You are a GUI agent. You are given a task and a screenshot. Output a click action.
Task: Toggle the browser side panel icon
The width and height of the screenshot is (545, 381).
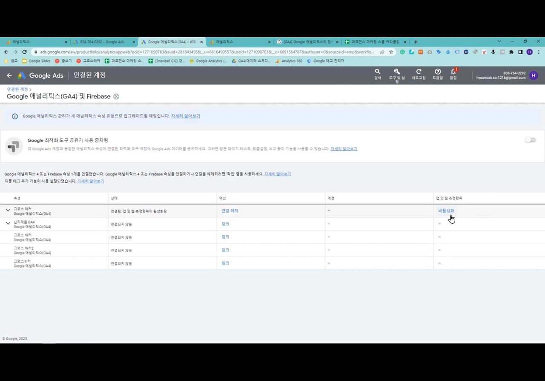[520, 52]
